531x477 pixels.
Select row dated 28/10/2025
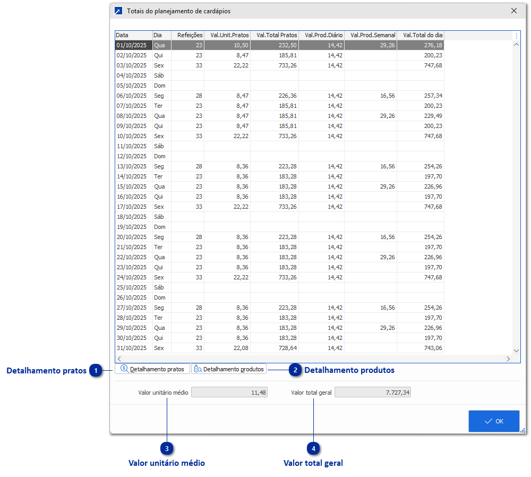coord(279,318)
